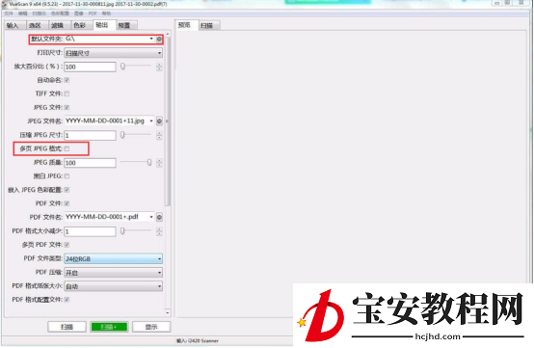Screen dimensions: 534x348
Task: Click the browse icon beside 默认文件夹 field
Action: tap(159, 40)
